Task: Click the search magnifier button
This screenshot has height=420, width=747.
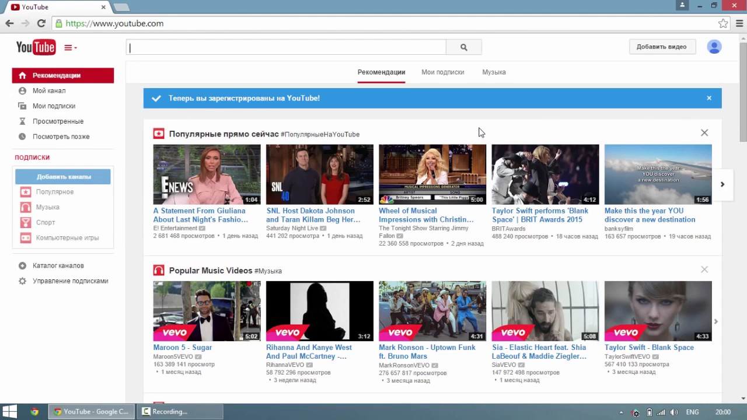Action: tap(464, 47)
